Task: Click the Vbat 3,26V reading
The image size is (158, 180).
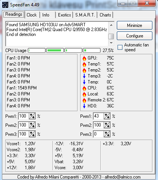Action: [69, 162]
